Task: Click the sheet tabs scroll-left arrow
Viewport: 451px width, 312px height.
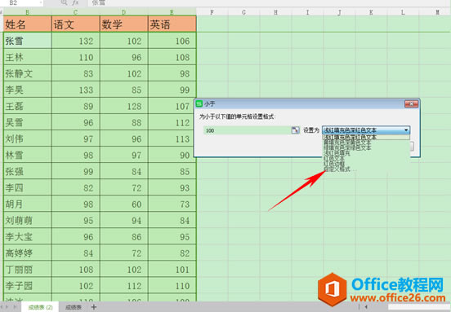Action: click(x=7, y=307)
